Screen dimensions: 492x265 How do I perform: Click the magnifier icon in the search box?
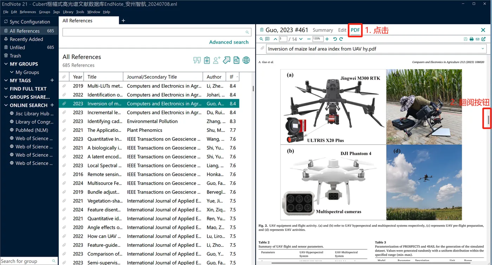[247, 32]
